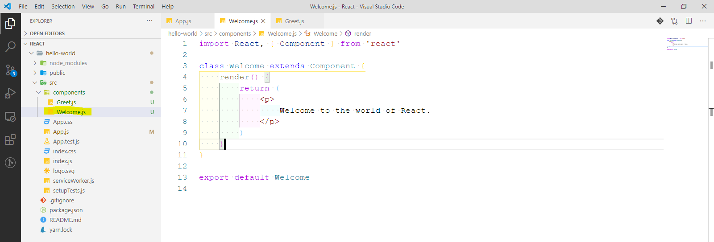714x242 pixels.
Task: Click the diamond-shaped icon in editor toolbar
Action: point(660,21)
